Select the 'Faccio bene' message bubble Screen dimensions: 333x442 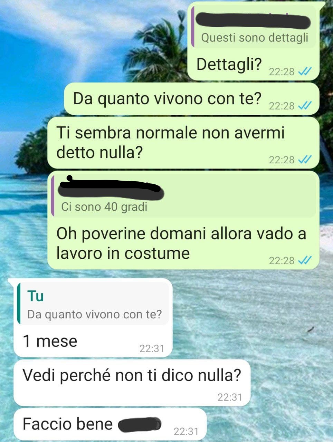pyautogui.click(x=110, y=424)
